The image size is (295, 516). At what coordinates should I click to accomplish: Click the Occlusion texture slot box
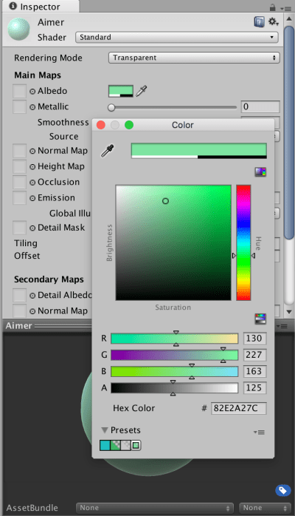[x=19, y=183]
